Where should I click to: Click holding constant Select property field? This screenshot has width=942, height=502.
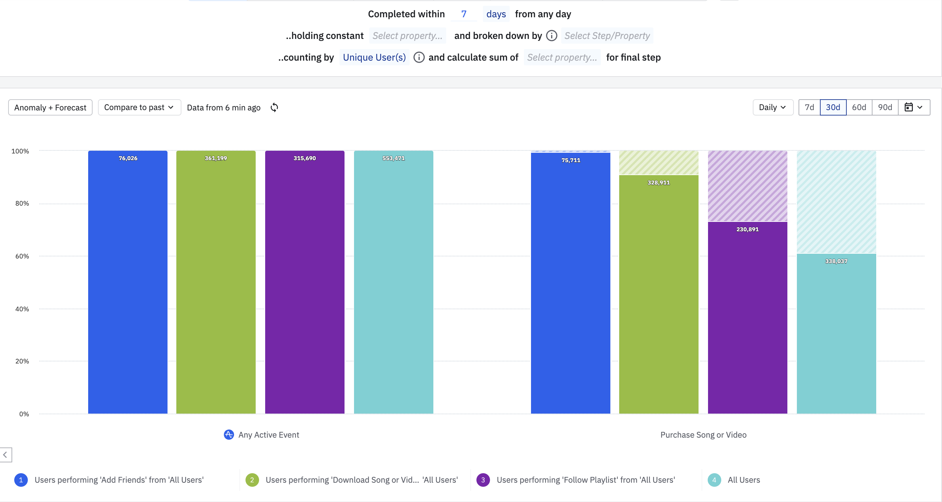407,36
